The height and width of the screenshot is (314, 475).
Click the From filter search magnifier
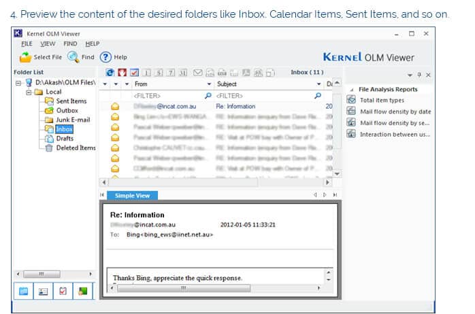click(208, 96)
